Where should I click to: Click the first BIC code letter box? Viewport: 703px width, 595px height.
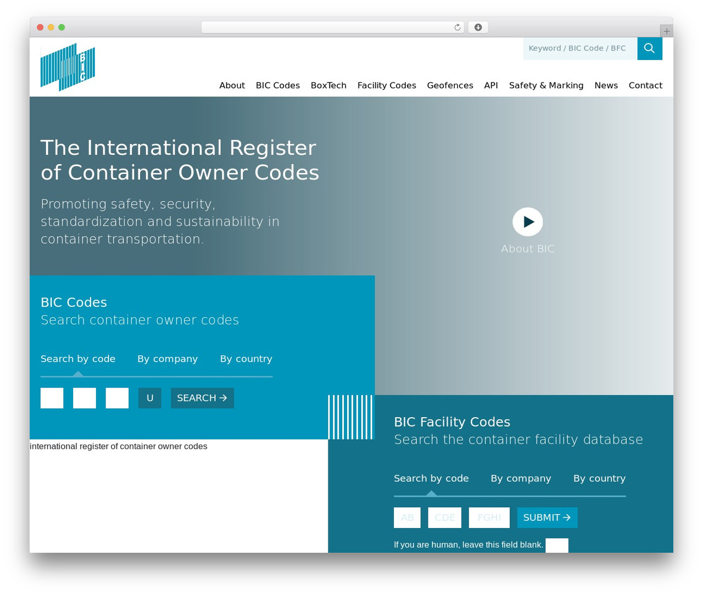(52, 398)
